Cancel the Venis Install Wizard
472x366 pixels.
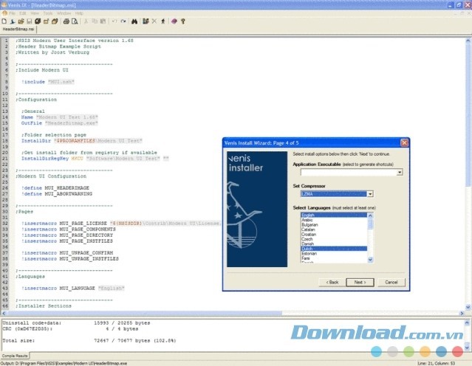tap(391, 282)
